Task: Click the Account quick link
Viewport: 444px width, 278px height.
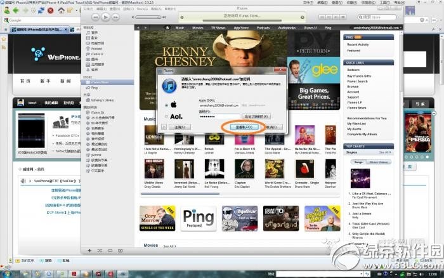Action: click(x=353, y=92)
